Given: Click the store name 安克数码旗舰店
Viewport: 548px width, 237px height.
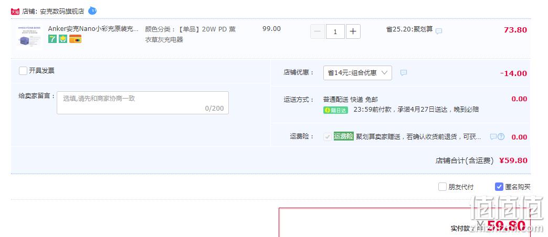Looking at the screenshot, I should coord(62,11).
